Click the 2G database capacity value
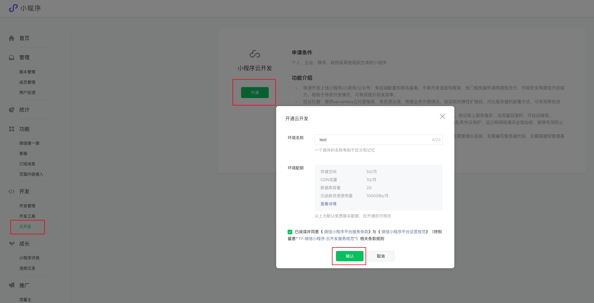The width and height of the screenshot is (594, 303). [x=369, y=188]
